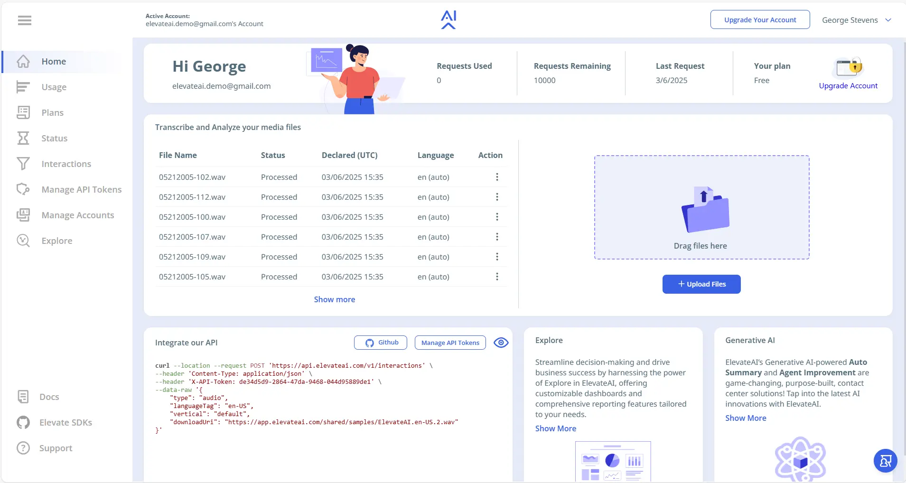Screen dimensions: 906x483
Task: Click Processed status of 05212005-102.wav
Action: (x=279, y=177)
